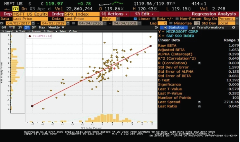
Task: Click the red line end endpoint marker
Action: click(x=151, y=46)
